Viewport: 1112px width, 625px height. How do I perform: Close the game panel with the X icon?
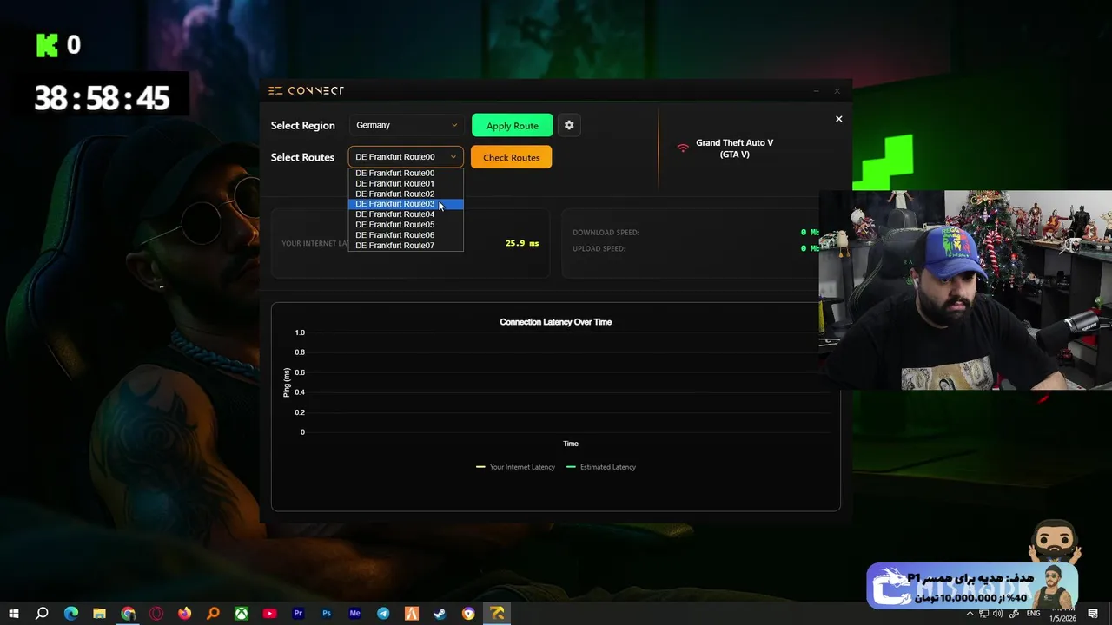click(x=838, y=119)
